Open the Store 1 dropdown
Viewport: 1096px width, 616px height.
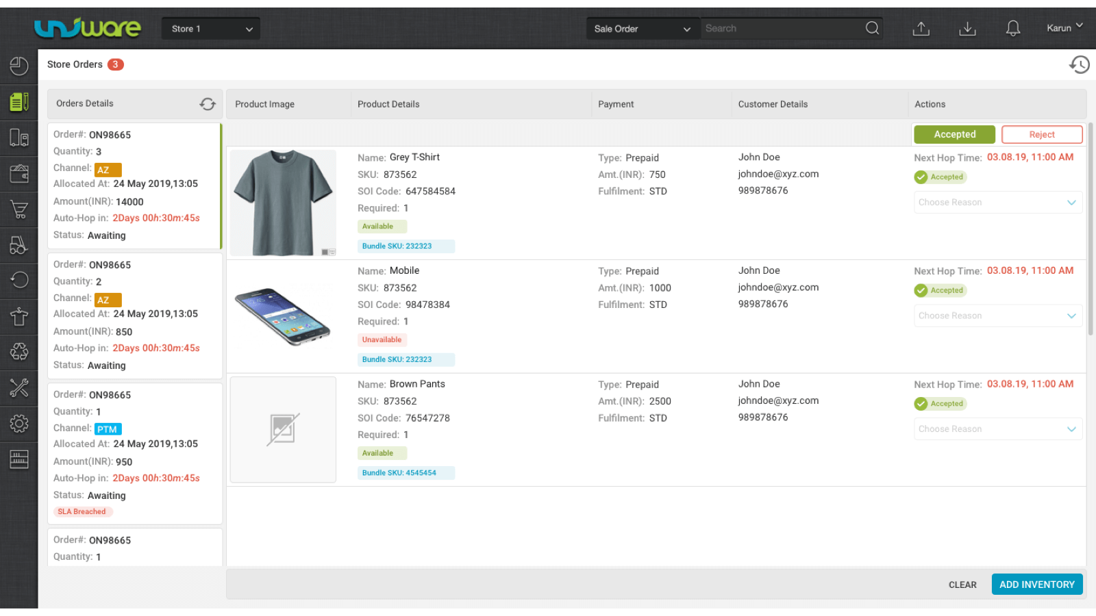tap(210, 28)
